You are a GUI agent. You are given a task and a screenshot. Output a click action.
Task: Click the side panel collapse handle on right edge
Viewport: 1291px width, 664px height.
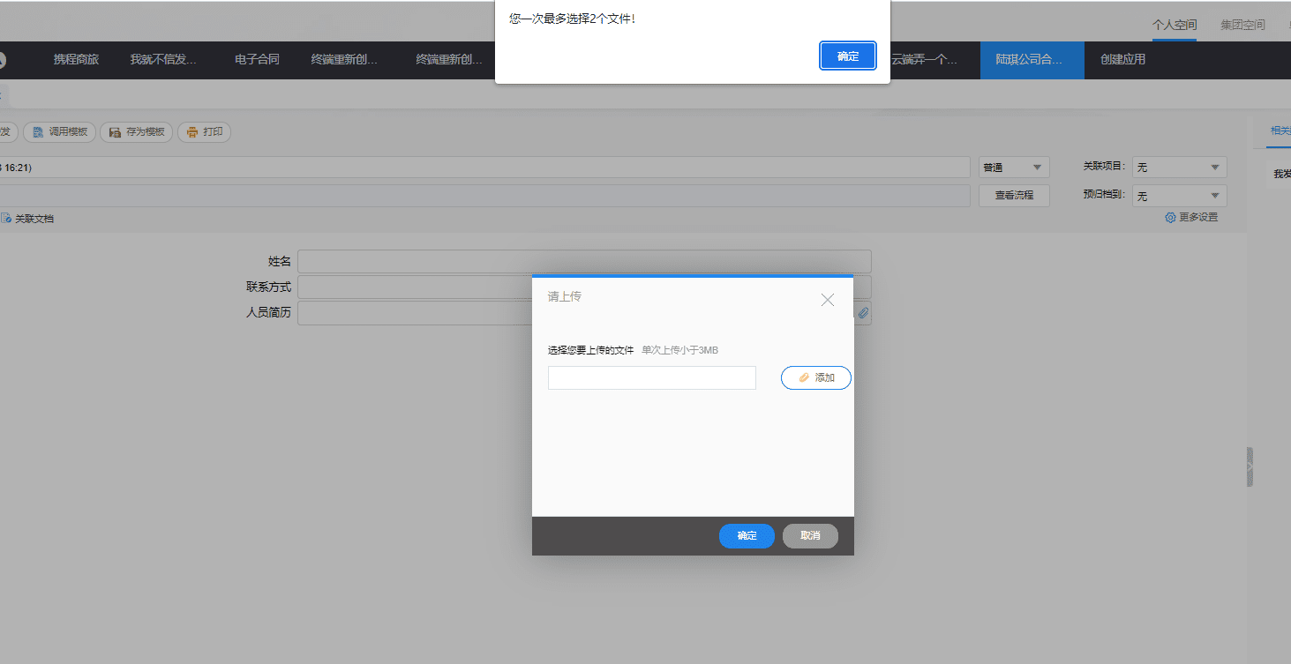1250,467
